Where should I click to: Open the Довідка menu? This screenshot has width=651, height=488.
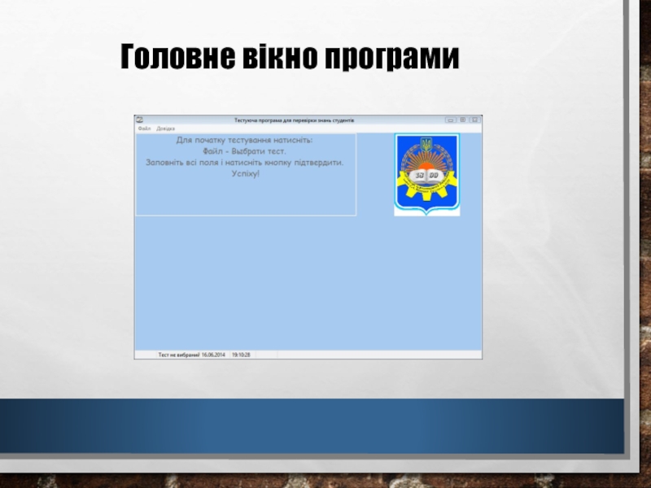(165, 129)
